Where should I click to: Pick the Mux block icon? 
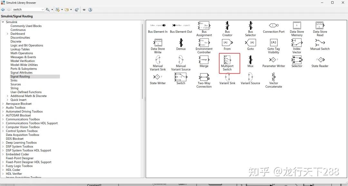[x=250, y=60]
